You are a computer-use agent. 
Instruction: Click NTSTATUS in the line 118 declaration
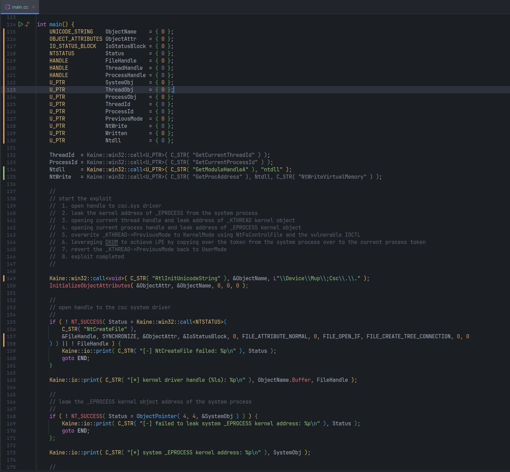pos(62,54)
